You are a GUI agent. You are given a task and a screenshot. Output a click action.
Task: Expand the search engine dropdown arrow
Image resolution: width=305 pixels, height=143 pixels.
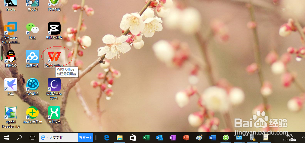pyautogui.click(x=47, y=138)
